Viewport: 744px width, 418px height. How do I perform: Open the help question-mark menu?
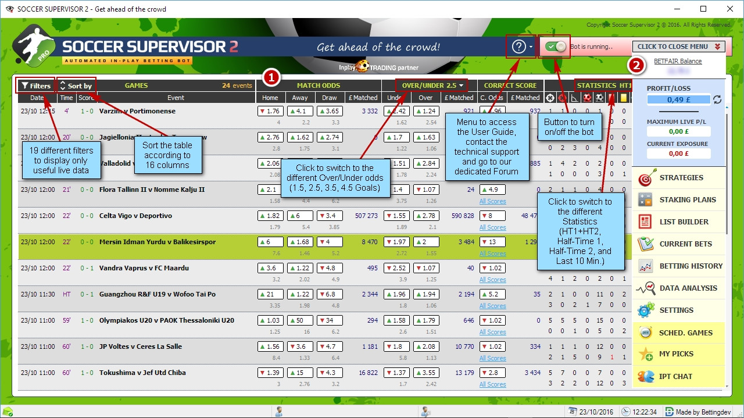518,47
